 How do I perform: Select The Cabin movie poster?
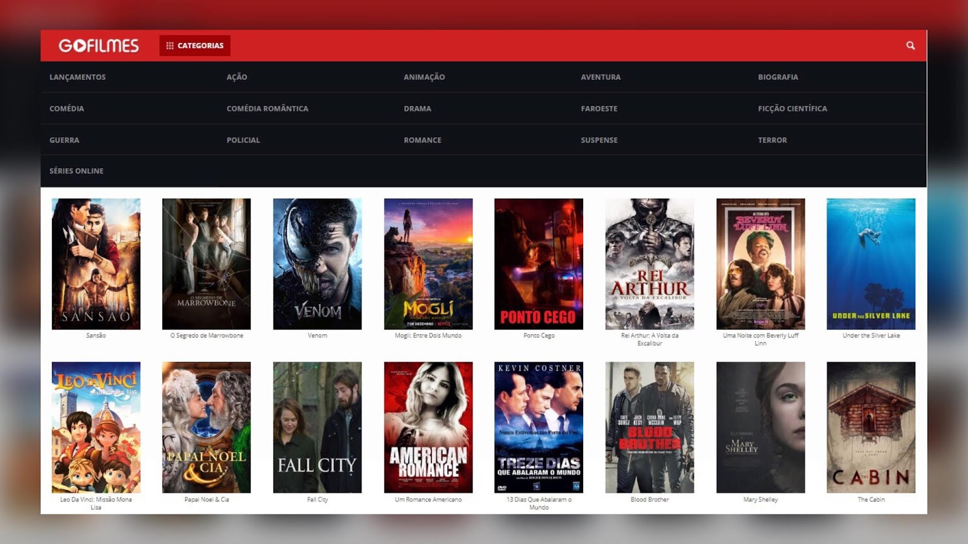pos(871,427)
